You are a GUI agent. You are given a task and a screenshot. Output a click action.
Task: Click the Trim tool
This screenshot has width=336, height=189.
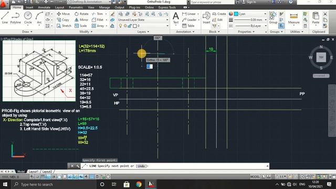(x=98, y=14)
